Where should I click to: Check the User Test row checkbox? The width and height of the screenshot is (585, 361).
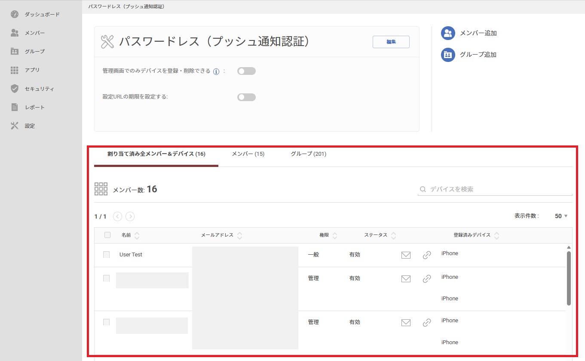[x=106, y=255]
